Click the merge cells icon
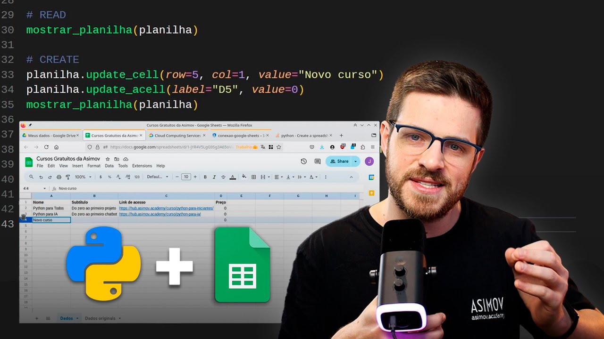This screenshot has width=604, height=339. 263,177
